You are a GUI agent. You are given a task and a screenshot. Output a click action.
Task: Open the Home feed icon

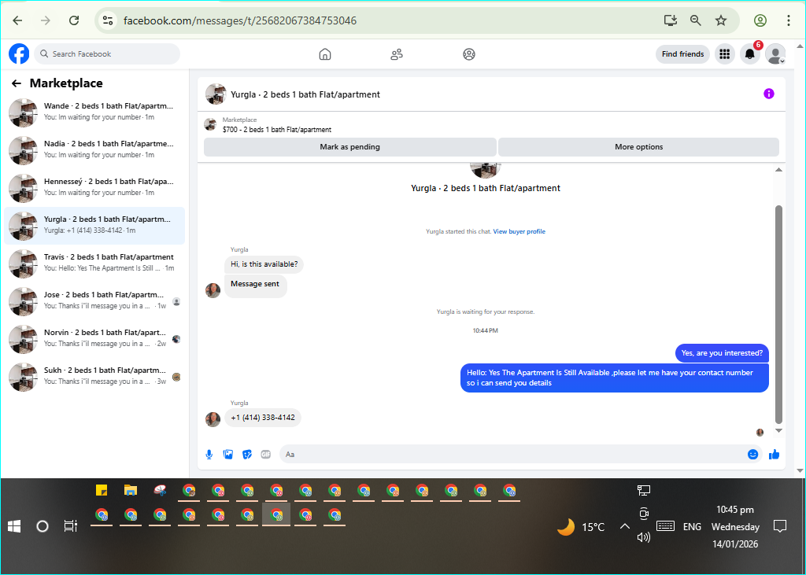[325, 54]
